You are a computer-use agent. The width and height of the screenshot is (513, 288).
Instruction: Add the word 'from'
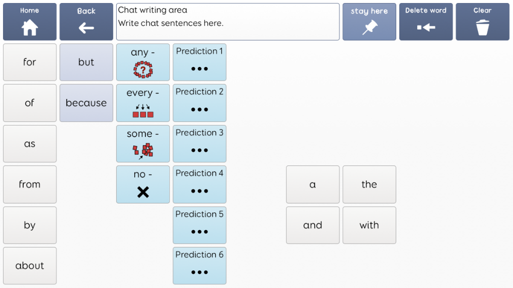pos(30,184)
